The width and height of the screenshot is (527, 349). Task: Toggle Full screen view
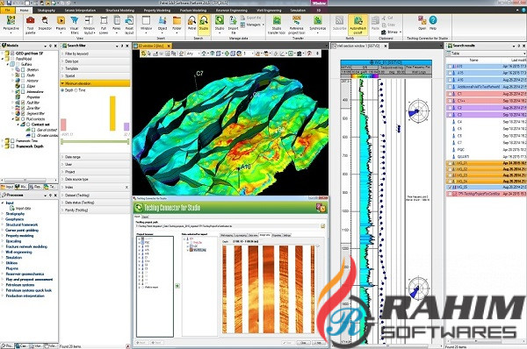(104, 25)
